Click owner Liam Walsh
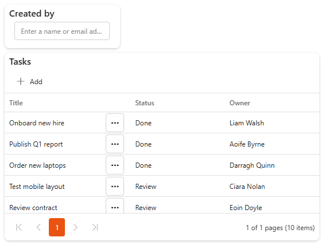 (x=246, y=123)
